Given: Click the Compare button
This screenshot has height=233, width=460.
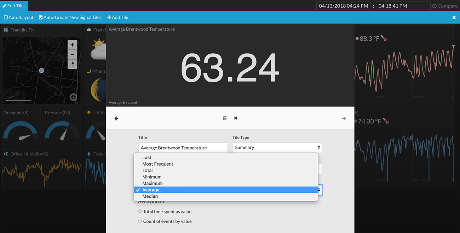Looking at the screenshot, I should (x=445, y=6).
